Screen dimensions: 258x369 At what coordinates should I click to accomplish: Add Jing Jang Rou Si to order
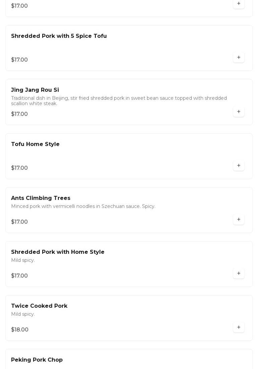coord(239,112)
